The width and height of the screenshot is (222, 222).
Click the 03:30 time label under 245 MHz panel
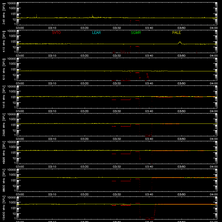click(117, 28)
